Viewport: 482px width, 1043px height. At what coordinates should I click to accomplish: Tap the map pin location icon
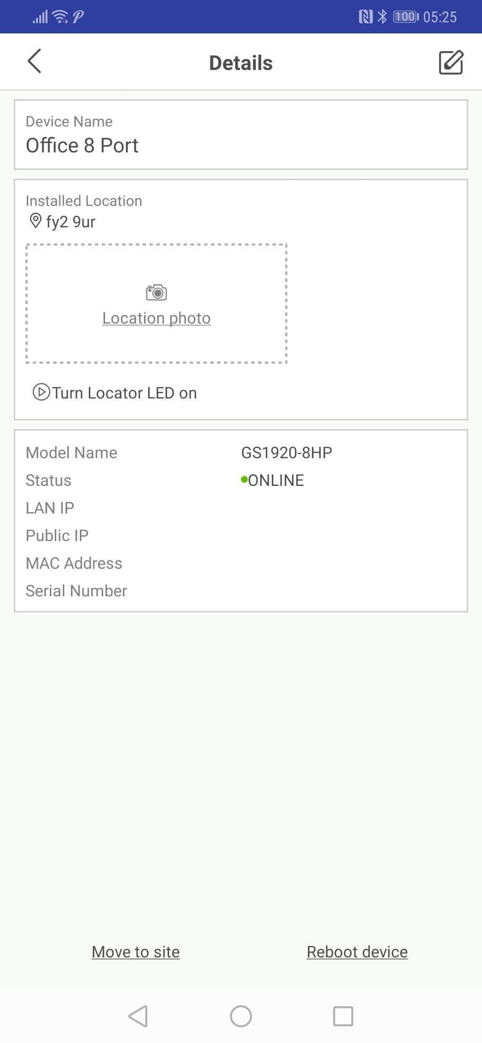coord(35,221)
